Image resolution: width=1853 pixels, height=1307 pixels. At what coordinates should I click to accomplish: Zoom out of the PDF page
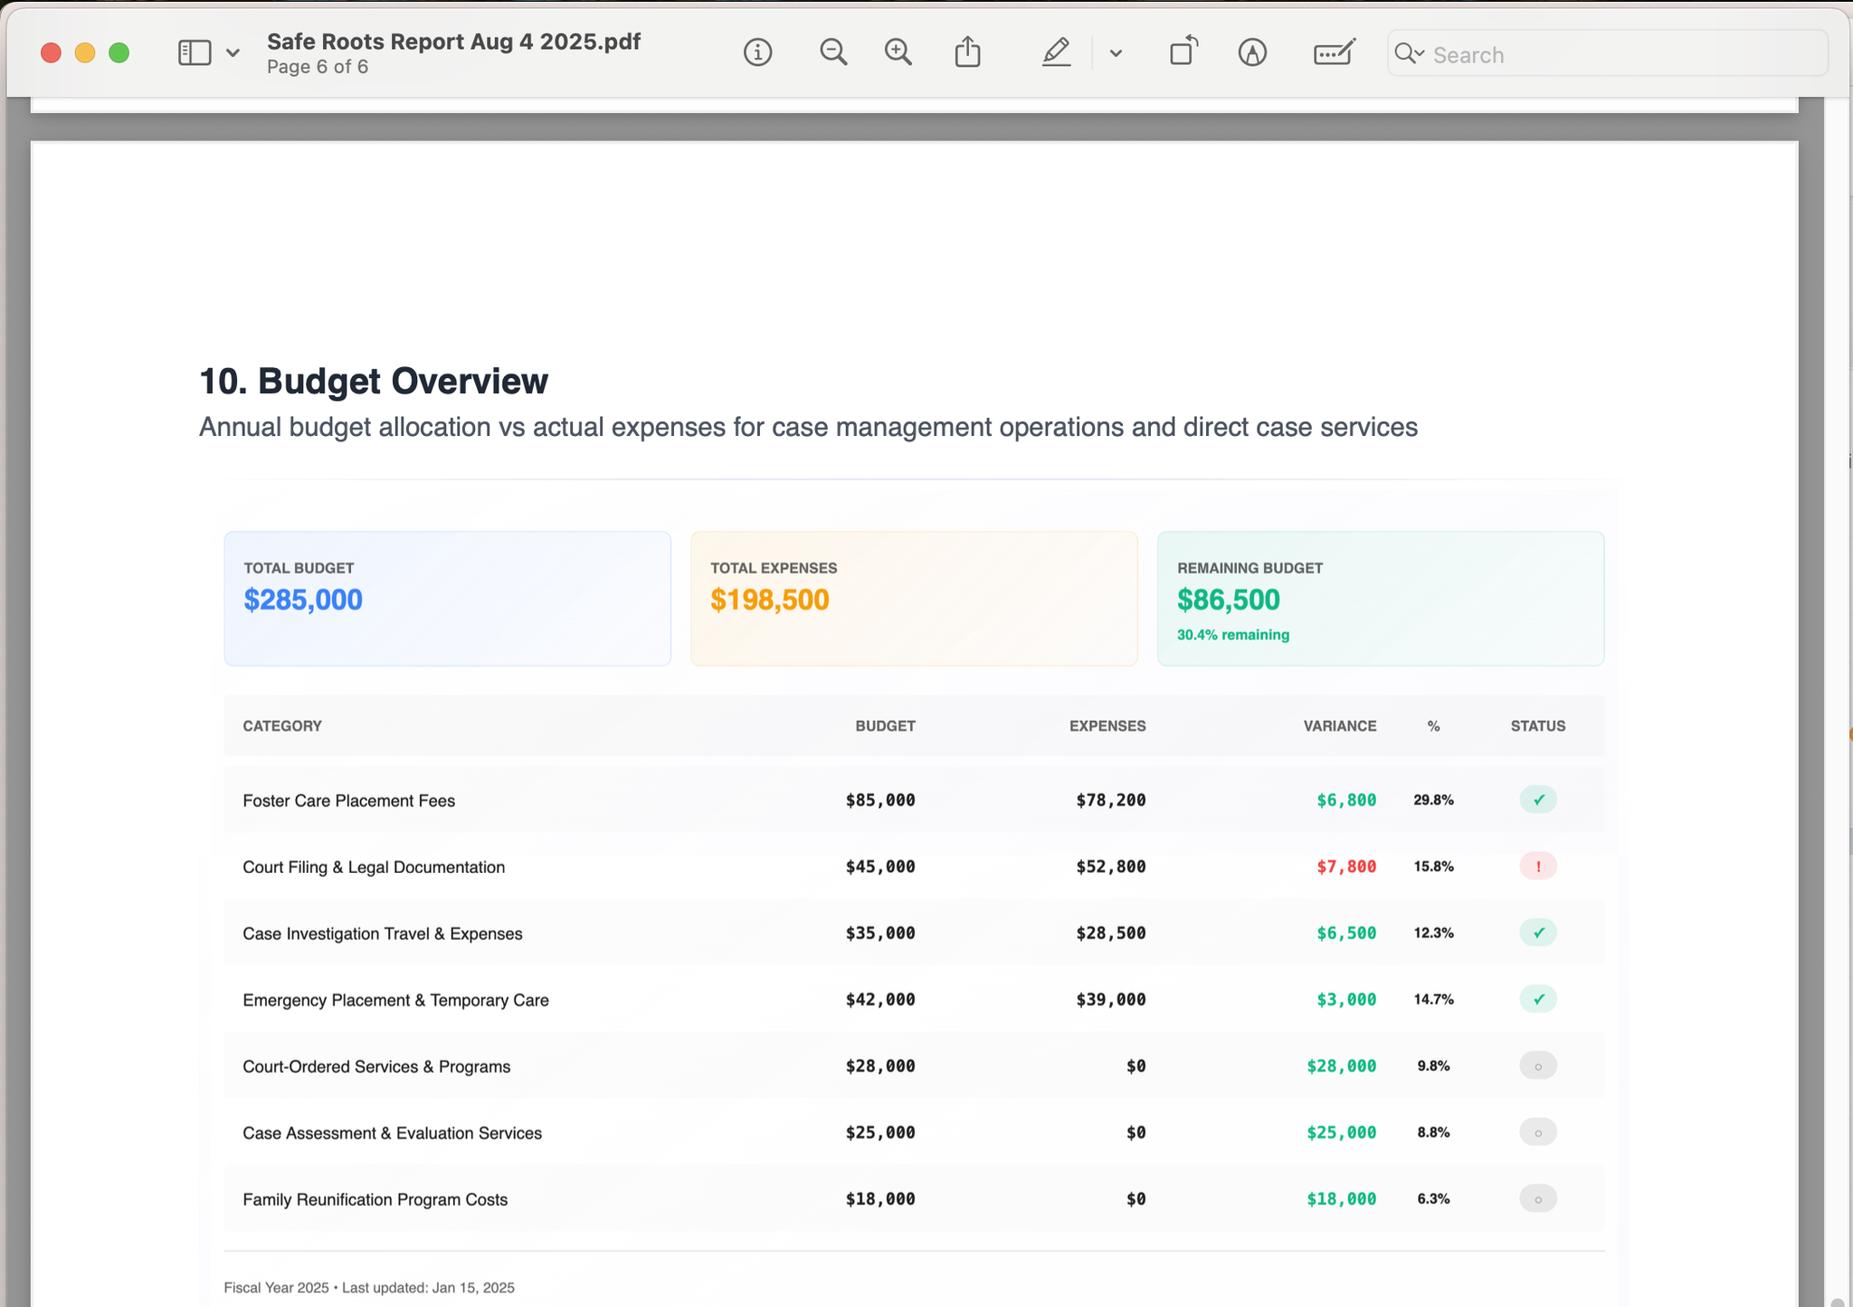click(832, 53)
